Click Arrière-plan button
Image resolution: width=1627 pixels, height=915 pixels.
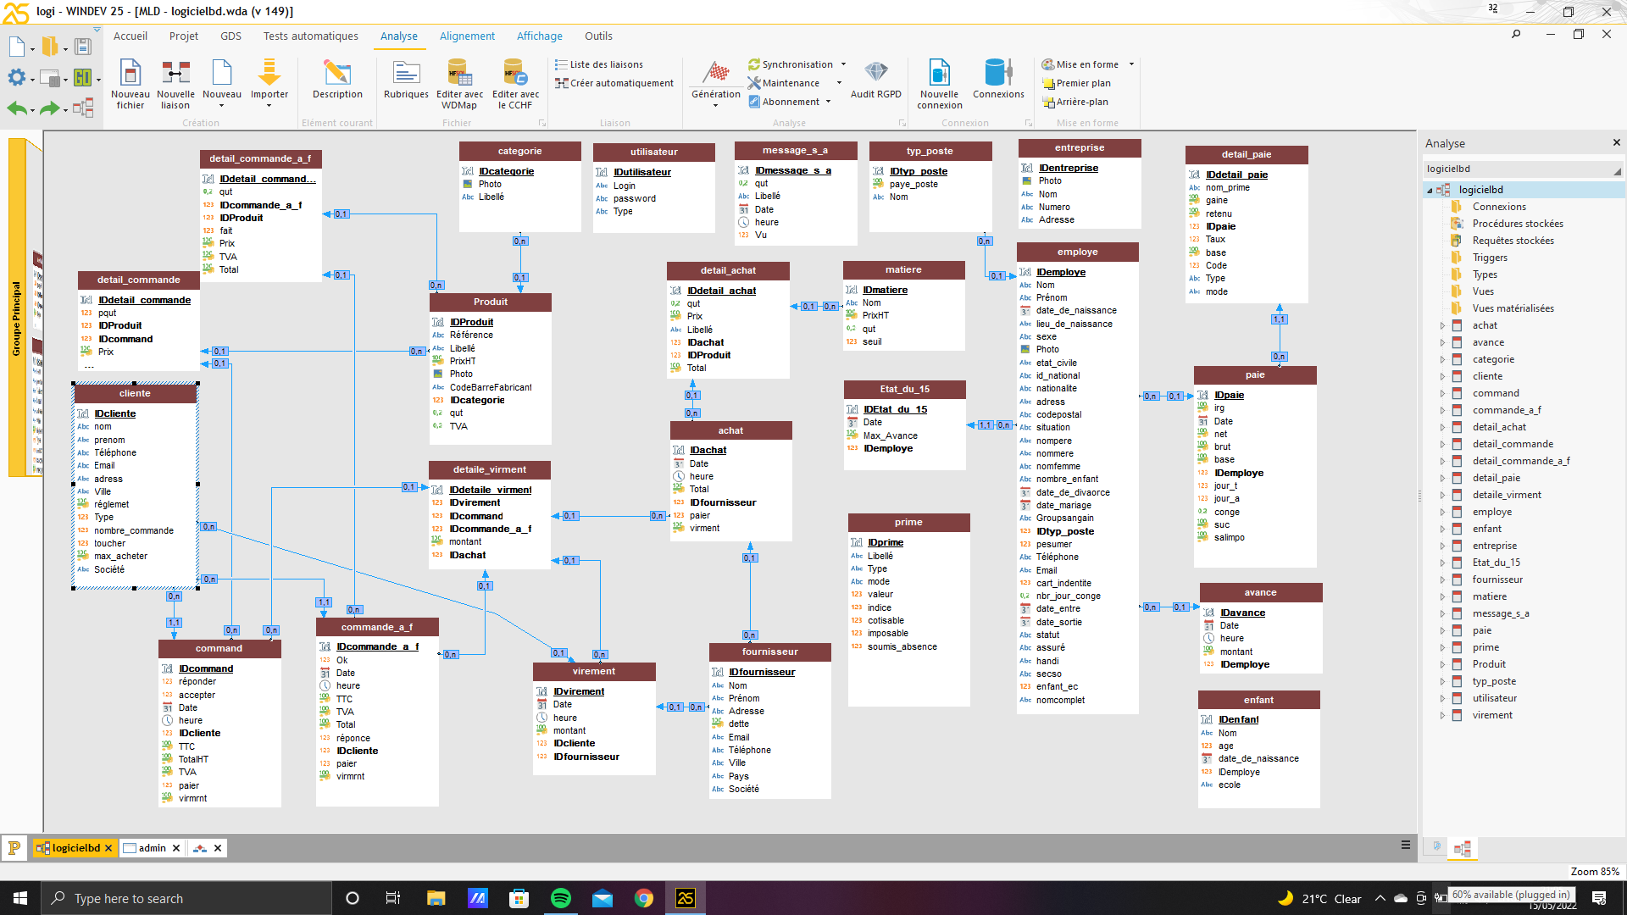pyautogui.click(x=1074, y=102)
